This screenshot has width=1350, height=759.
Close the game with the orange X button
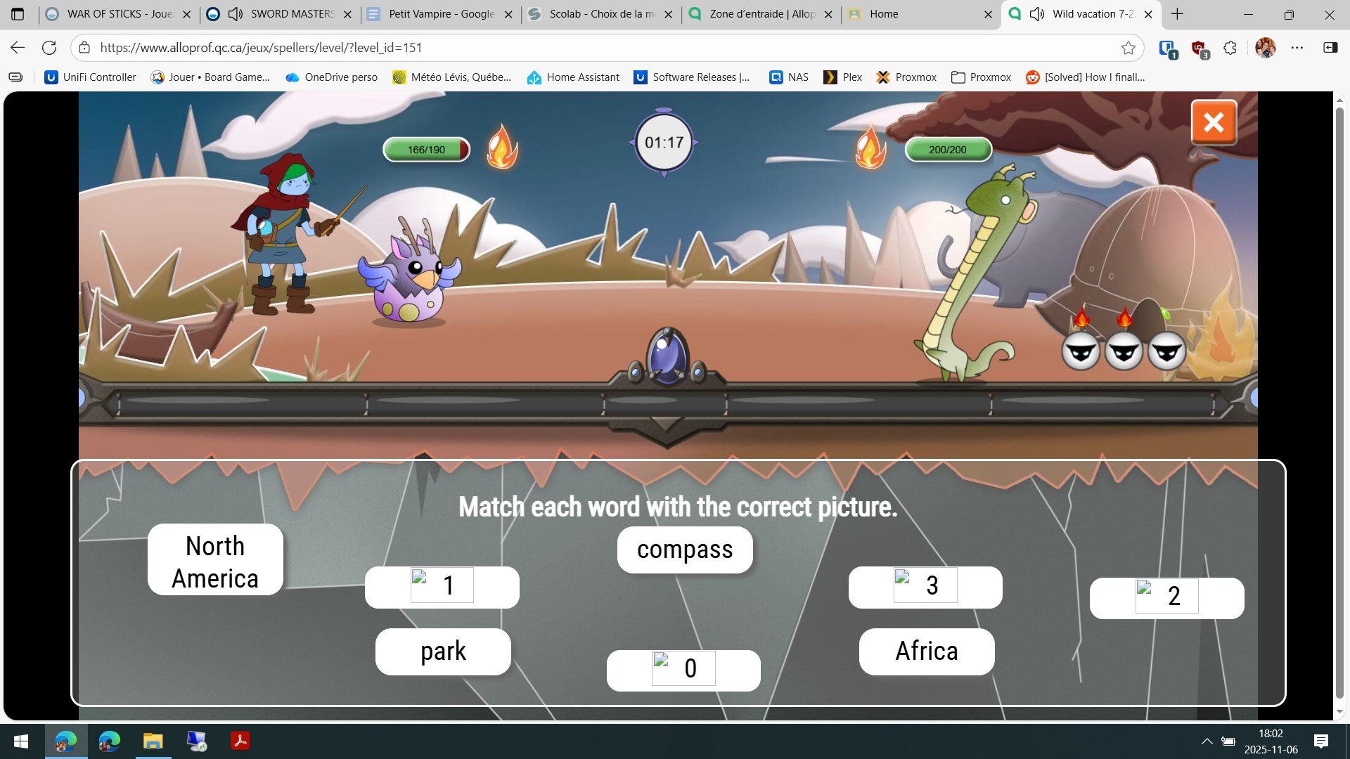pyautogui.click(x=1214, y=122)
